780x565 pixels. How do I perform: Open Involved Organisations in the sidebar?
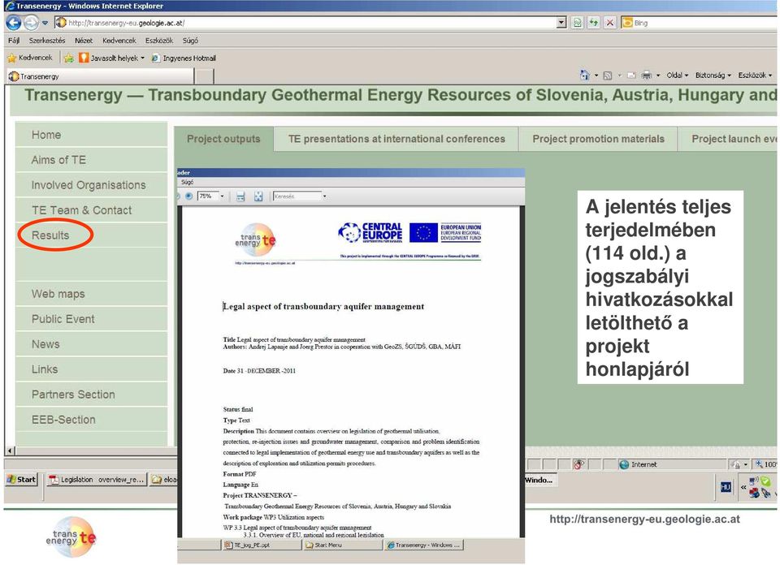point(92,185)
